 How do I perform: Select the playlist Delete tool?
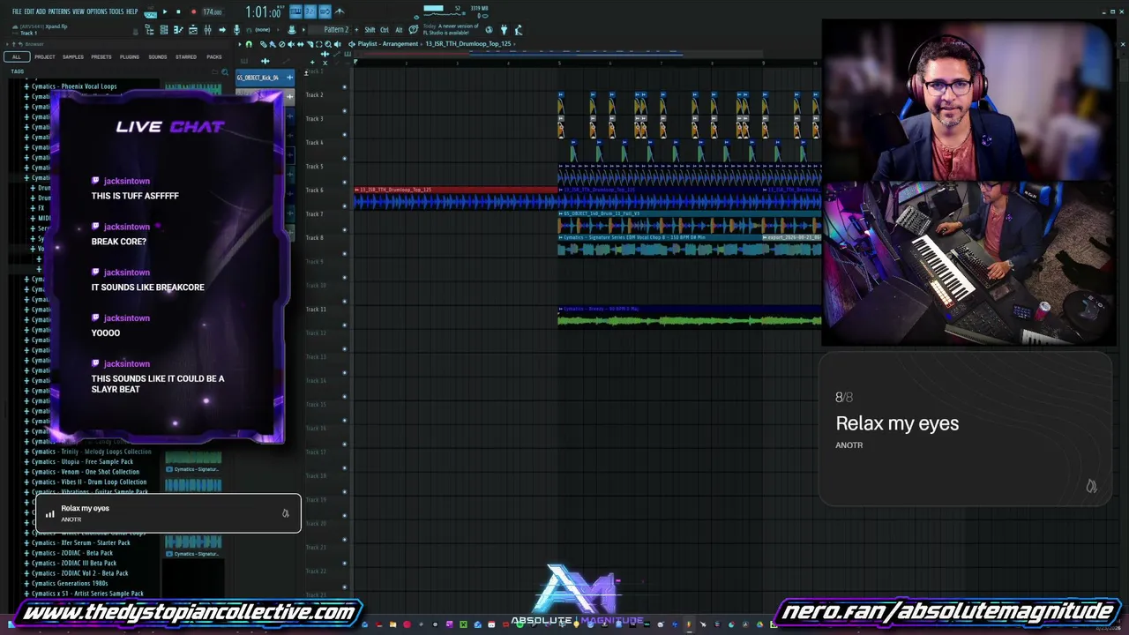tap(284, 44)
